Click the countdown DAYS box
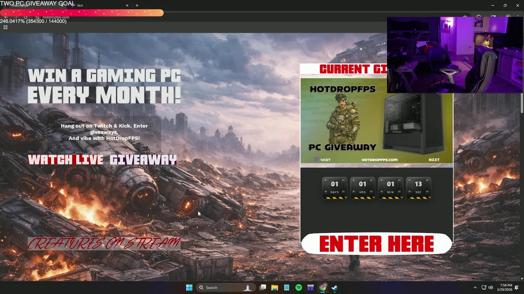The width and height of the screenshot is (524, 294). 334,188
